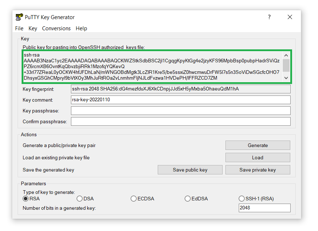The width and height of the screenshot is (318, 231).
Task: Click the PuTTY Key Generator title icon
Action: point(19,17)
